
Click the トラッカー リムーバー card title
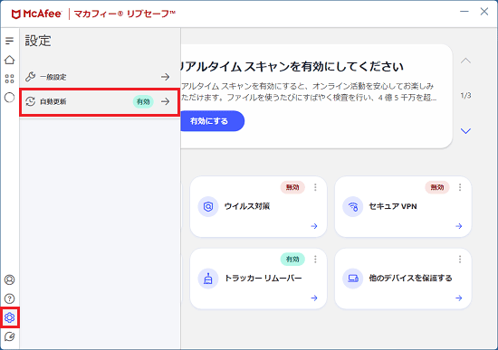(263, 279)
